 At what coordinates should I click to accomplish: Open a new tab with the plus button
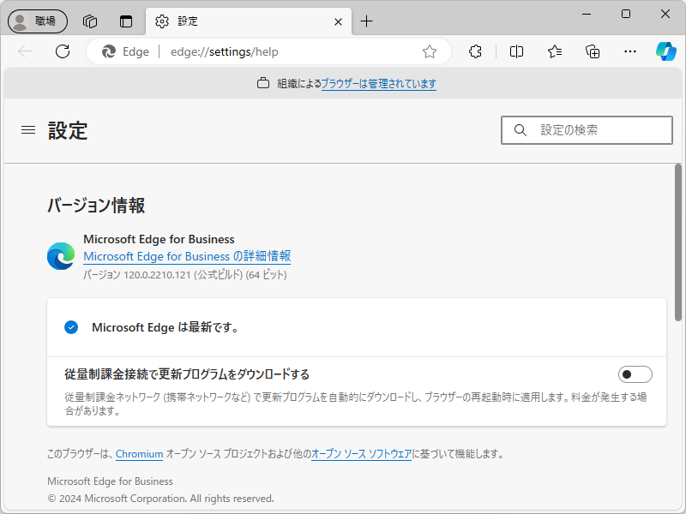pyautogui.click(x=366, y=21)
